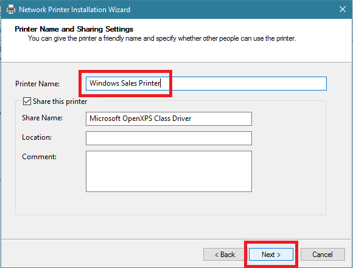Click the Location label text
The width and height of the screenshot is (353, 268).
click(37, 137)
